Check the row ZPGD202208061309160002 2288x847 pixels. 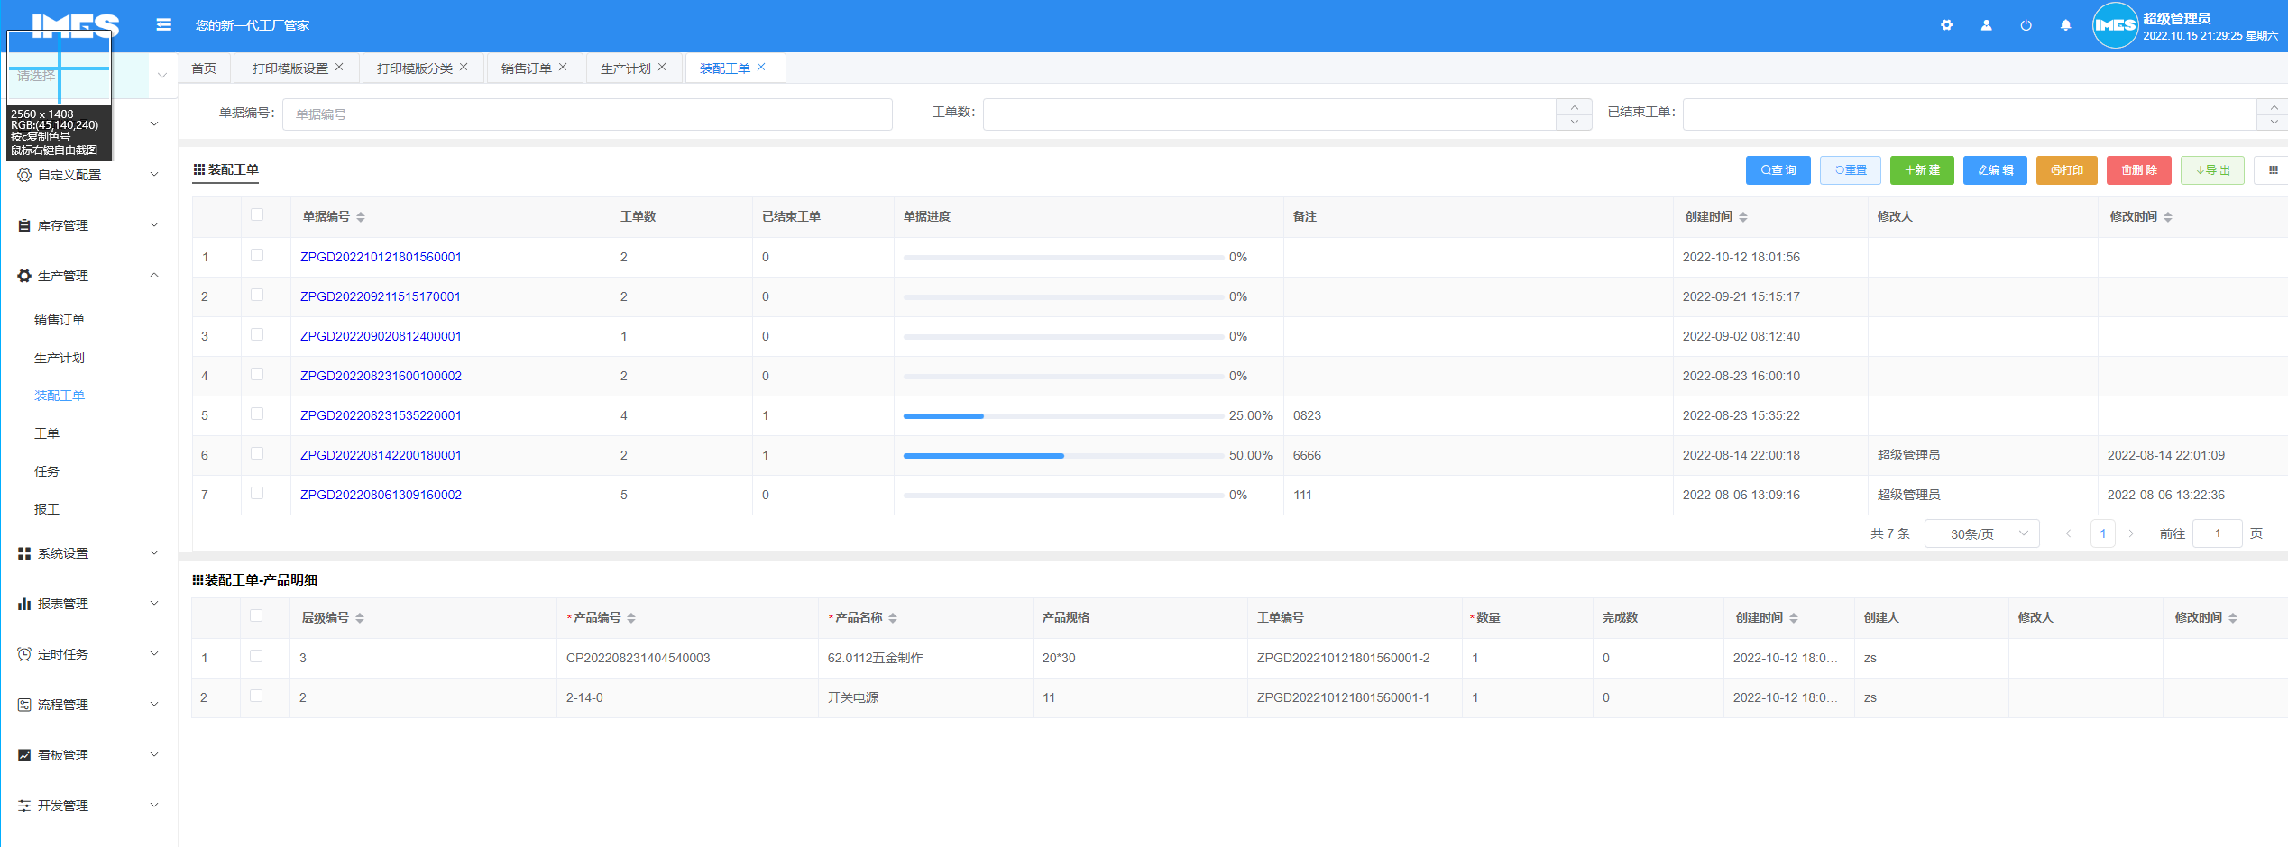pyautogui.click(x=257, y=493)
